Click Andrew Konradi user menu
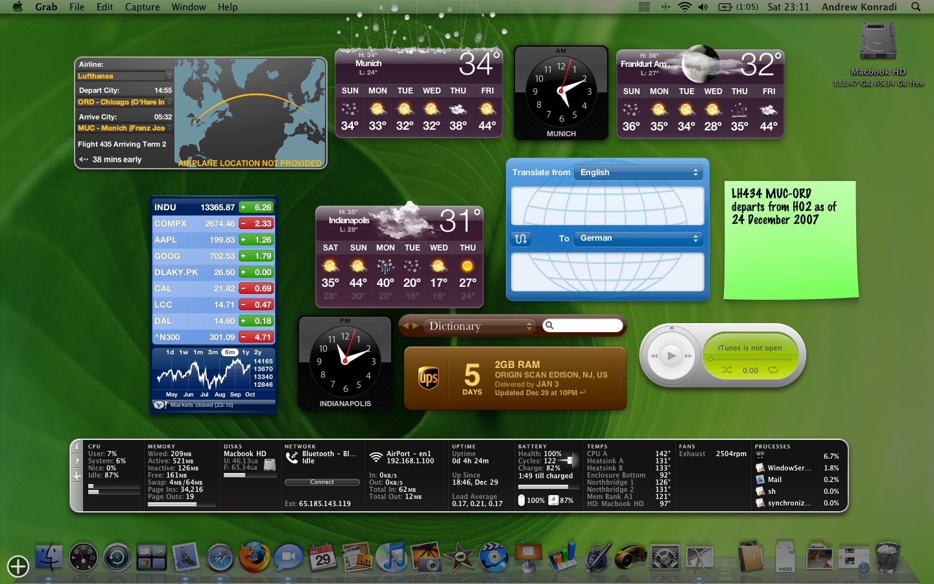Image resolution: width=934 pixels, height=584 pixels. click(x=859, y=6)
